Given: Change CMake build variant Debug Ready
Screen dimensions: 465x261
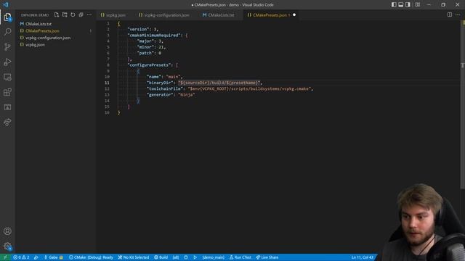Looking at the screenshot, I should 91,257.
